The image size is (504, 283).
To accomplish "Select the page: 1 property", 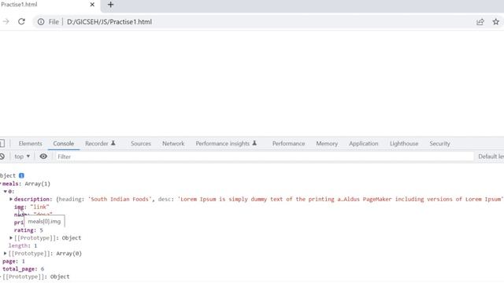I will pos(13,261).
